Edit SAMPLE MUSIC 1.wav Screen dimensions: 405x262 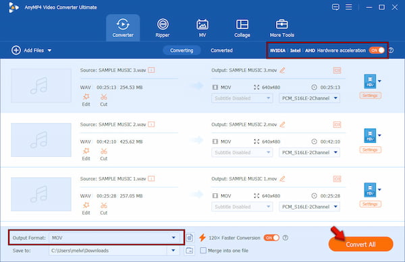pyautogui.click(x=86, y=209)
